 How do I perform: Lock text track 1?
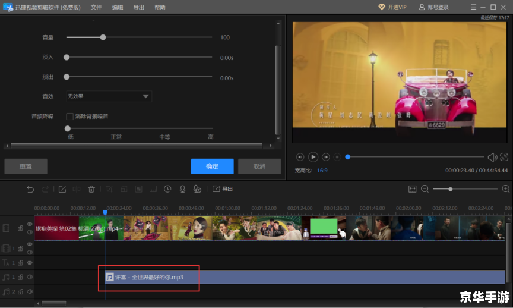click(20, 263)
